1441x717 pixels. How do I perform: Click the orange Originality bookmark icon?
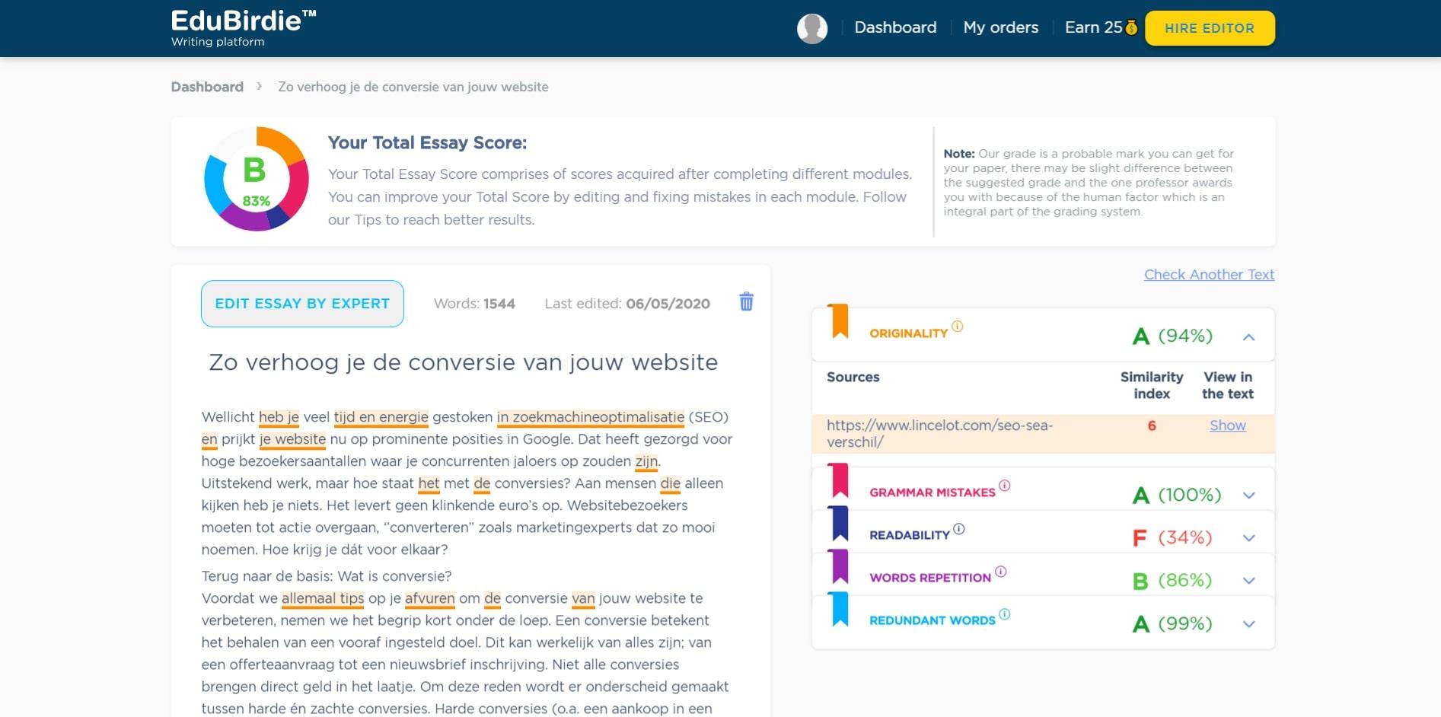point(840,320)
